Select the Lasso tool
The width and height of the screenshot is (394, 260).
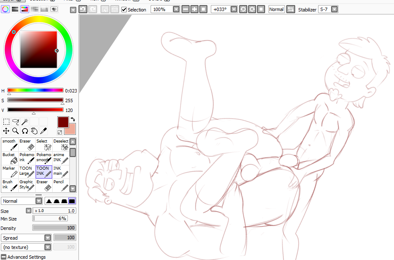(16, 122)
